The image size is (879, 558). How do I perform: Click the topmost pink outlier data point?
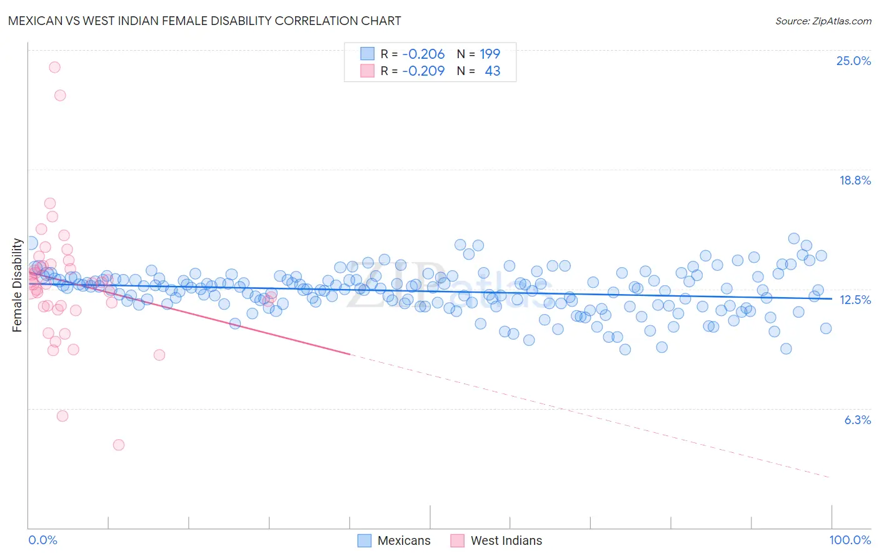(54, 67)
